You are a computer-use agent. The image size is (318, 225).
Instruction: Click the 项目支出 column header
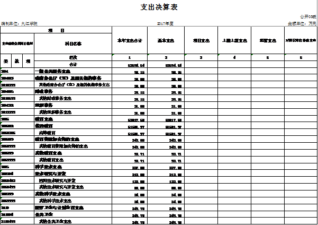pyautogui.click(x=201, y=40)
